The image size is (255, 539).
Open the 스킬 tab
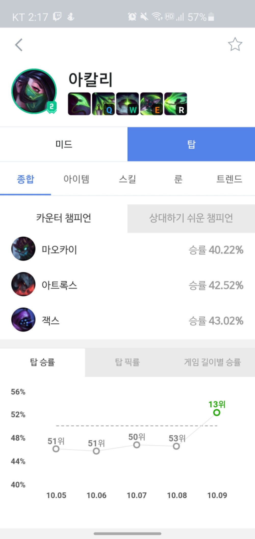click(x=127, y=179)
